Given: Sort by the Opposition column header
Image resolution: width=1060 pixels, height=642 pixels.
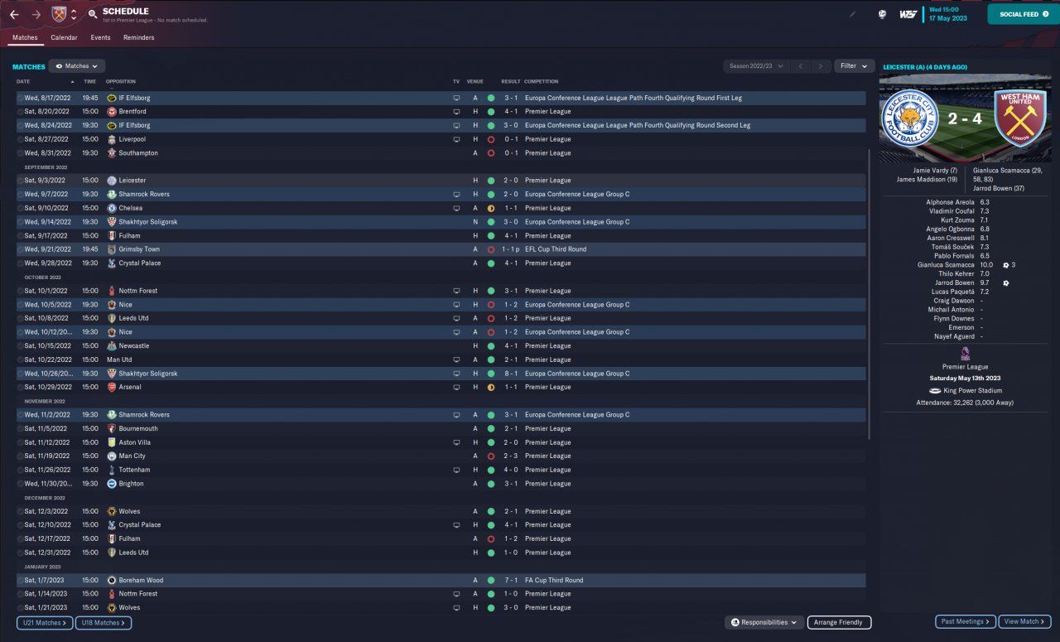Looking at the screenshot, I should click(x=121, y=81).
